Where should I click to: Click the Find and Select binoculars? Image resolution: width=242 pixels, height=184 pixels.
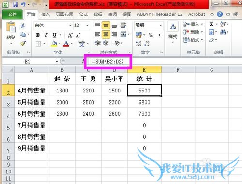coord(223,32)
